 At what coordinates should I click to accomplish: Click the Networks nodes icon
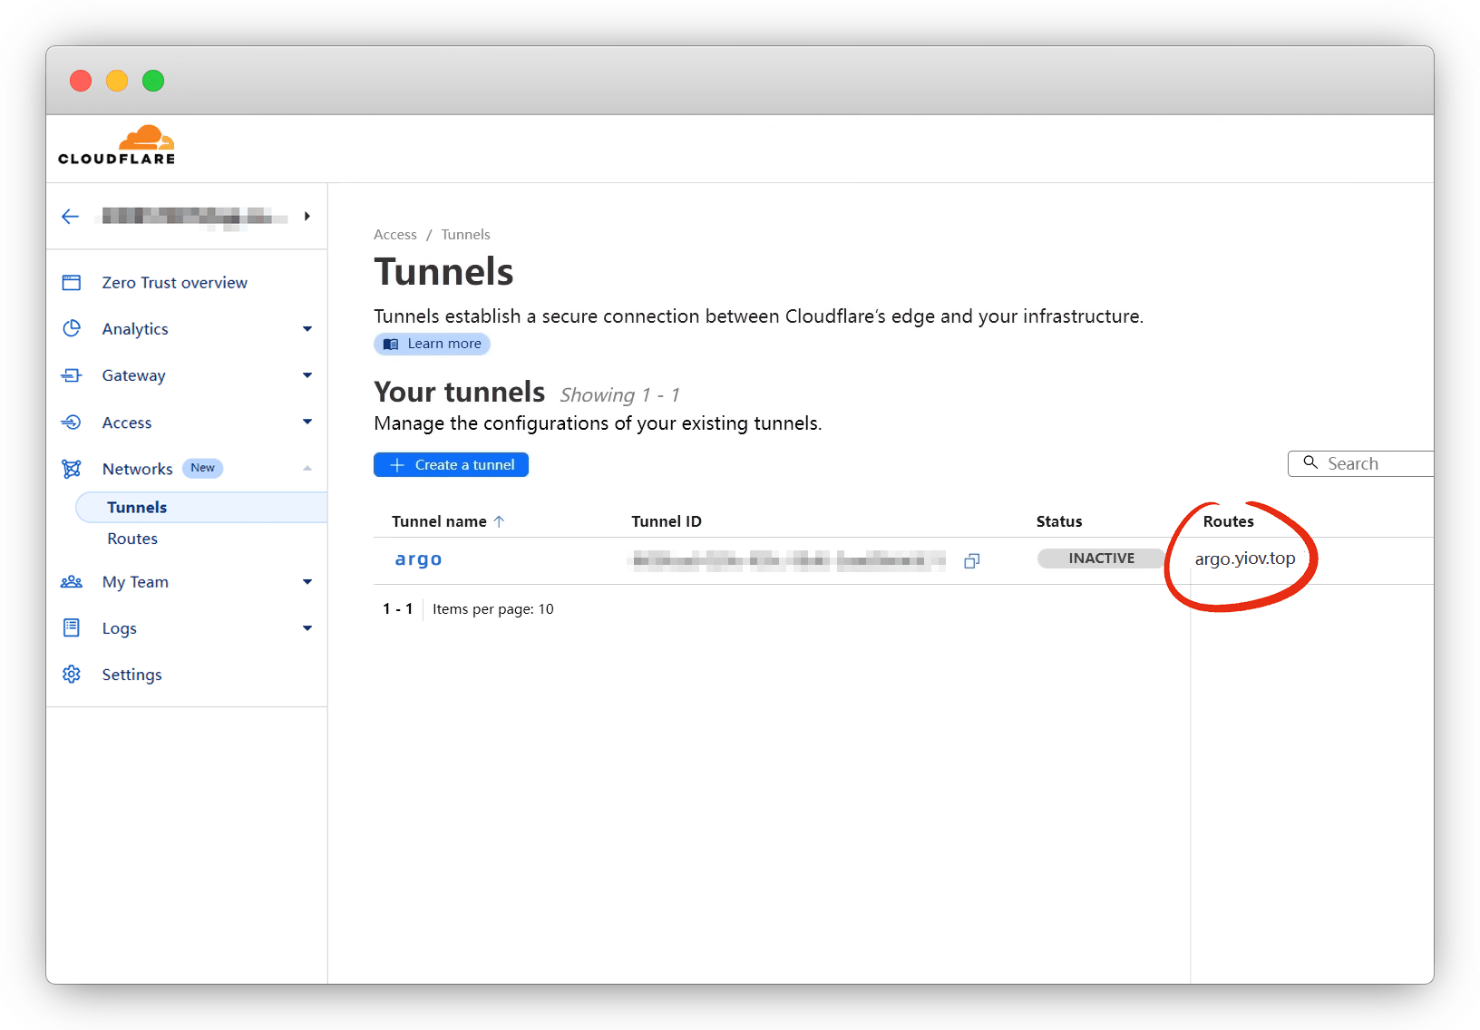point(72,469)
